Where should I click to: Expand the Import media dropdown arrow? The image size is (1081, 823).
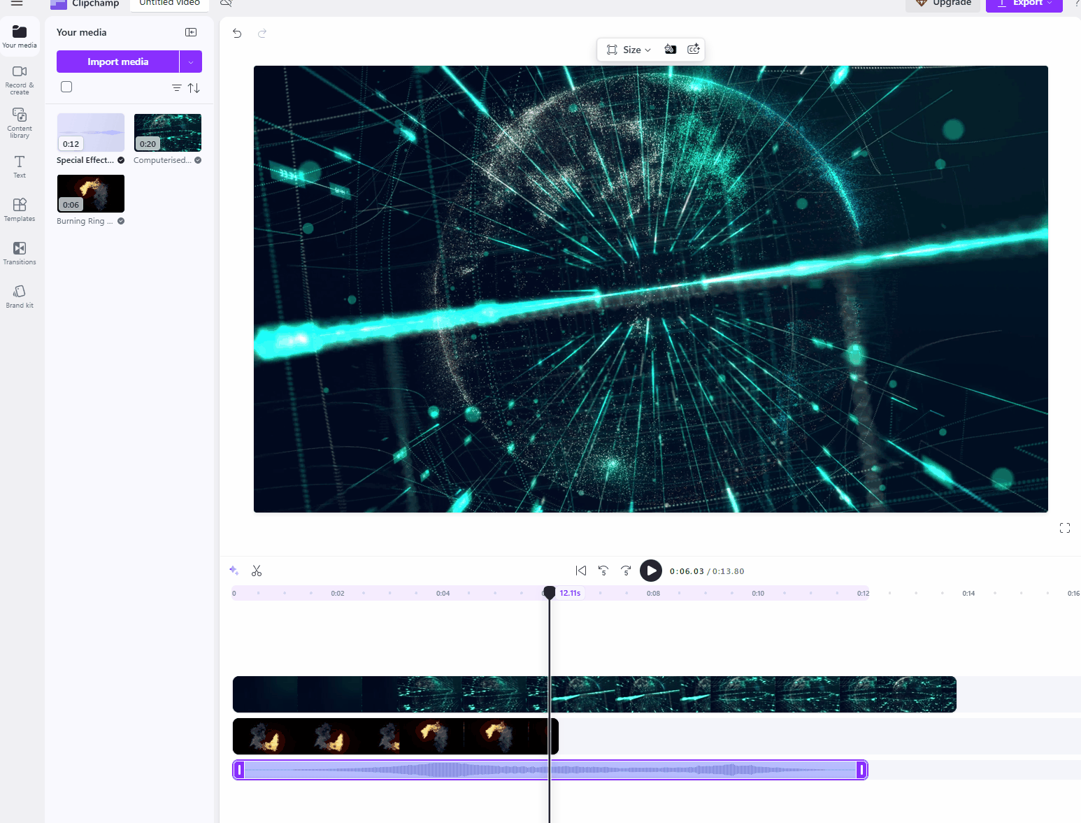click(190, 62)
